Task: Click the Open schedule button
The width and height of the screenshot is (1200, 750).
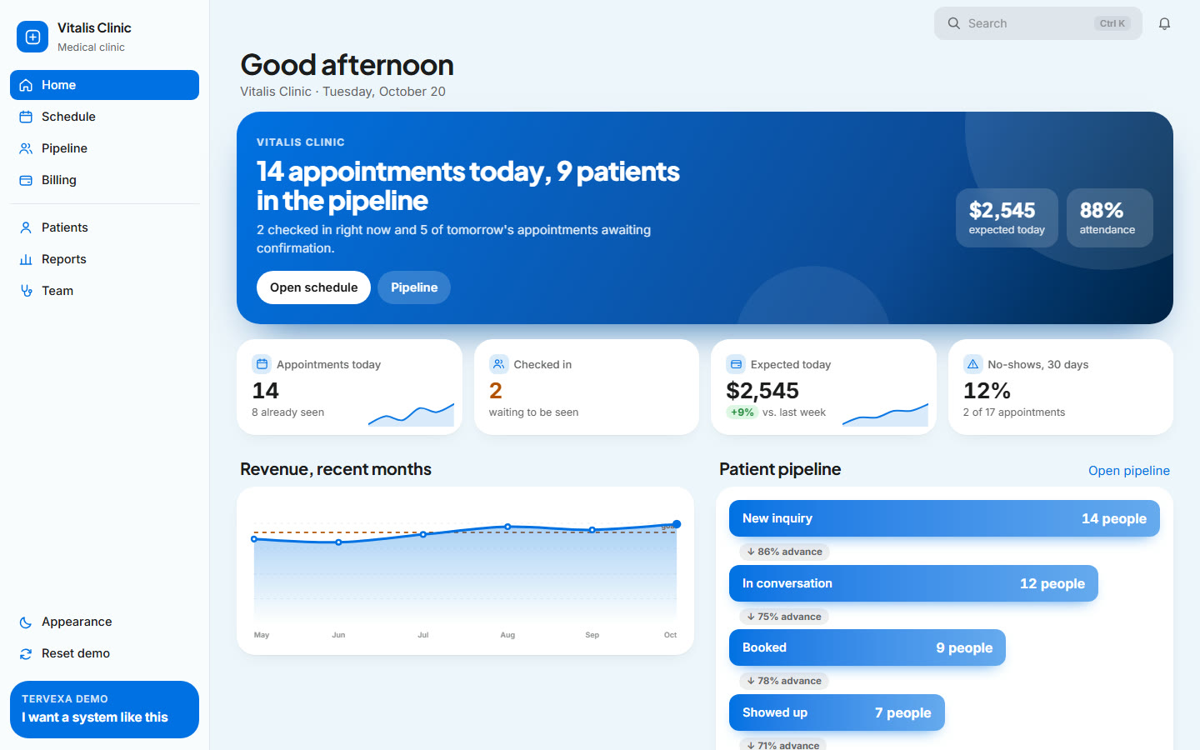Action: [313, 287]
